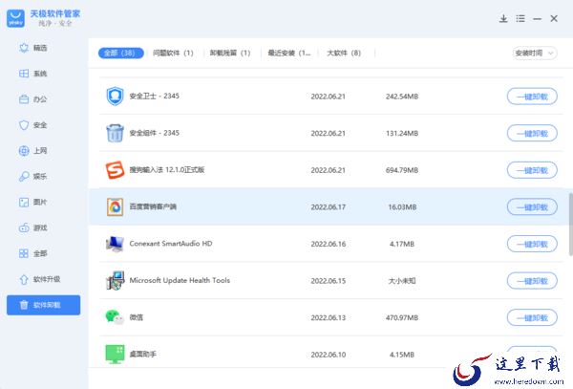Switch to 最近安装 tab

pos(289,53)
